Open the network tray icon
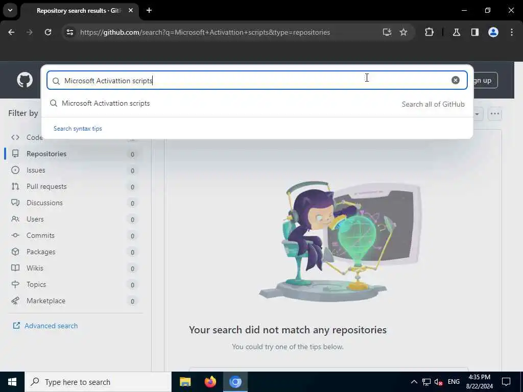523x392 pixels. [426, 382]
